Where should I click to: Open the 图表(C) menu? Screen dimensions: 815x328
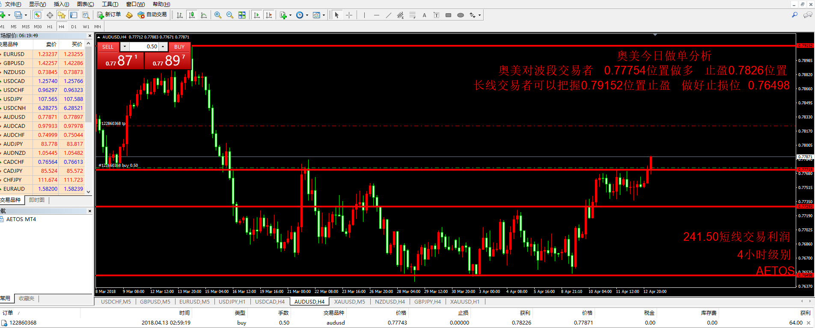pyautogui.click(x=85, y=4)
